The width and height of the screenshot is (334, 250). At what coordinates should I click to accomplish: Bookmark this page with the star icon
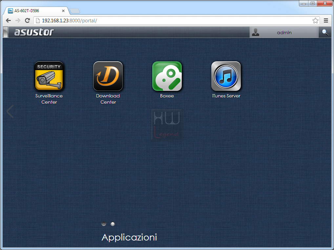pyautogui.click(x=316, y=20)
